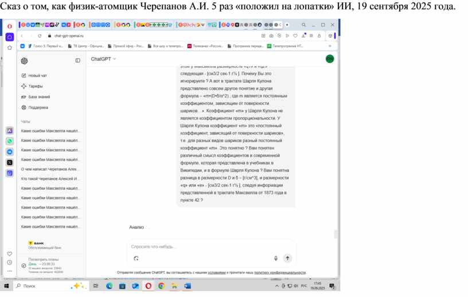The width and height of the screenshot is (468, 297).
Task: Open the Opera main menu logo
Action: click(10, 26)
